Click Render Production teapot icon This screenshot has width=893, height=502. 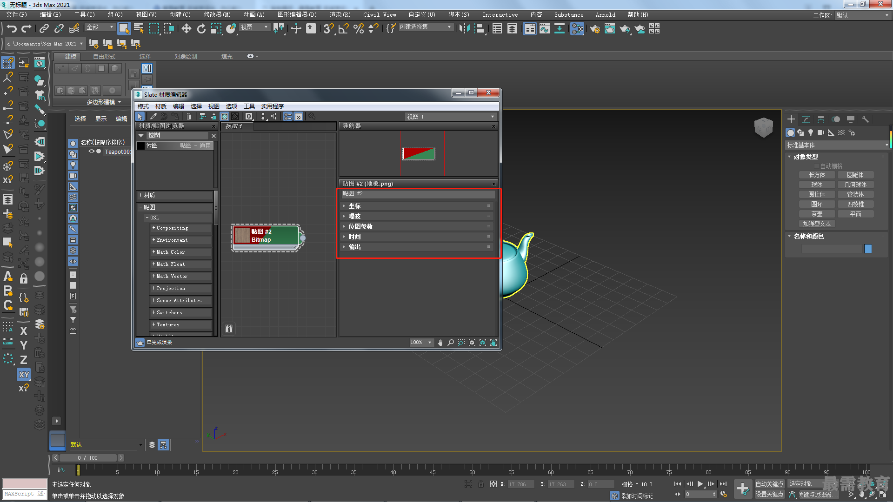625,29
